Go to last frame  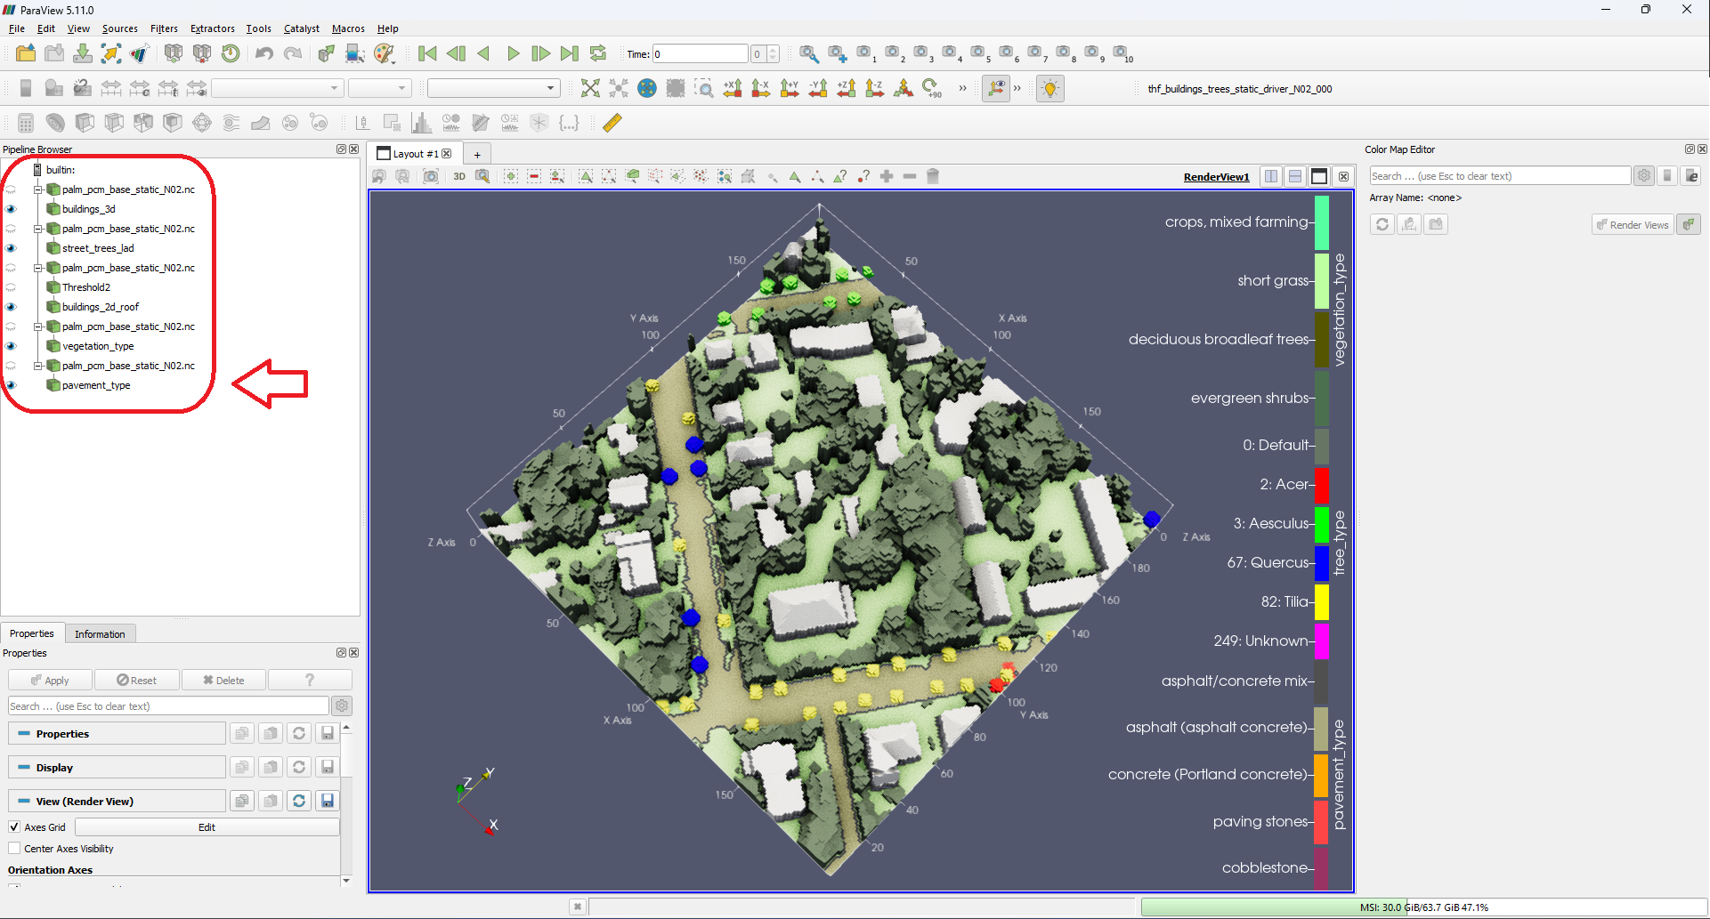(570, 53)
